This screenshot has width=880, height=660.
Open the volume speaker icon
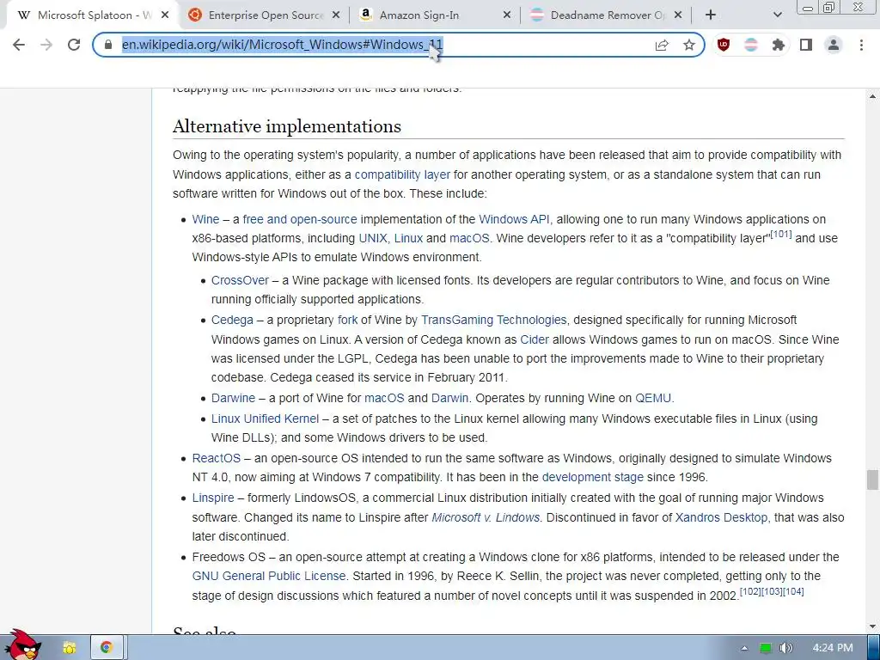point(785,648)
